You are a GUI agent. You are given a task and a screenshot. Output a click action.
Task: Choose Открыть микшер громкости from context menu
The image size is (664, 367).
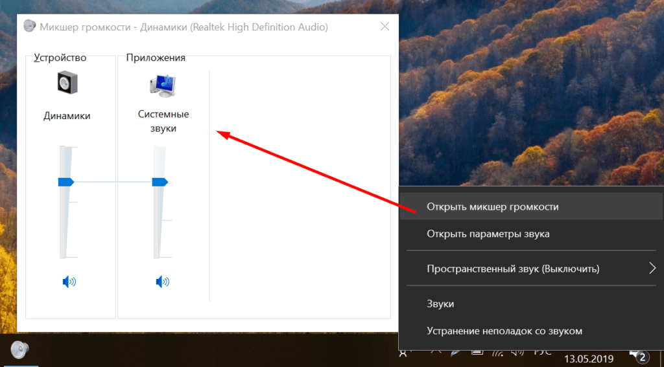(x=531, y=206)
